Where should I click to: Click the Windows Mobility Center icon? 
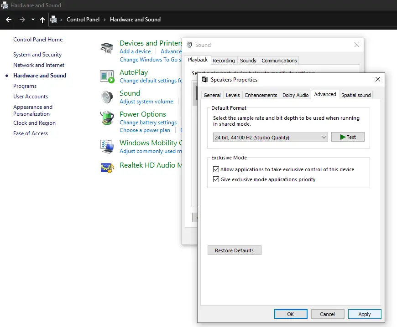pyautogui.click(x=107, y=147)
